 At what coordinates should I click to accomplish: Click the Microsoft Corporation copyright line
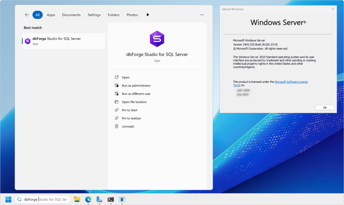(x=260, y=49)
